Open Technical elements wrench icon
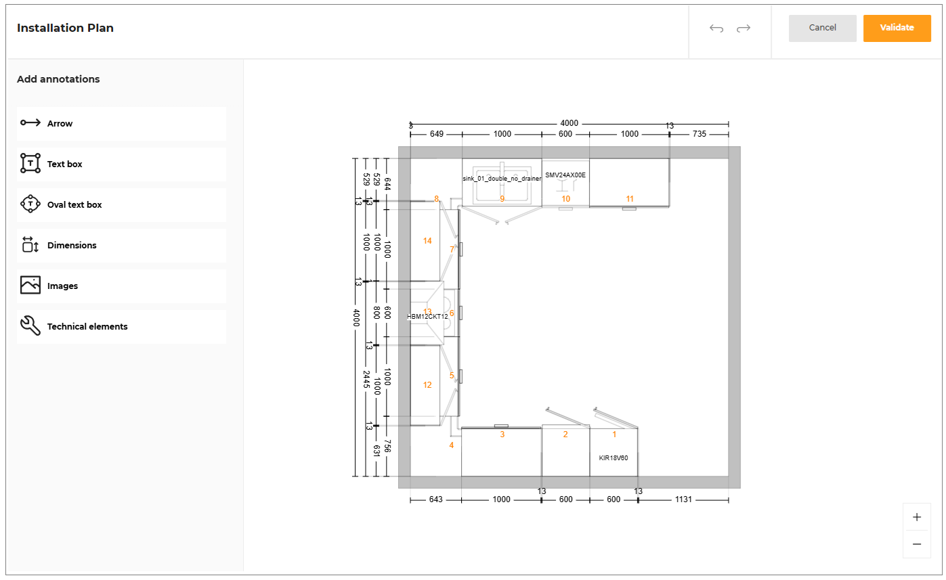 30,326
